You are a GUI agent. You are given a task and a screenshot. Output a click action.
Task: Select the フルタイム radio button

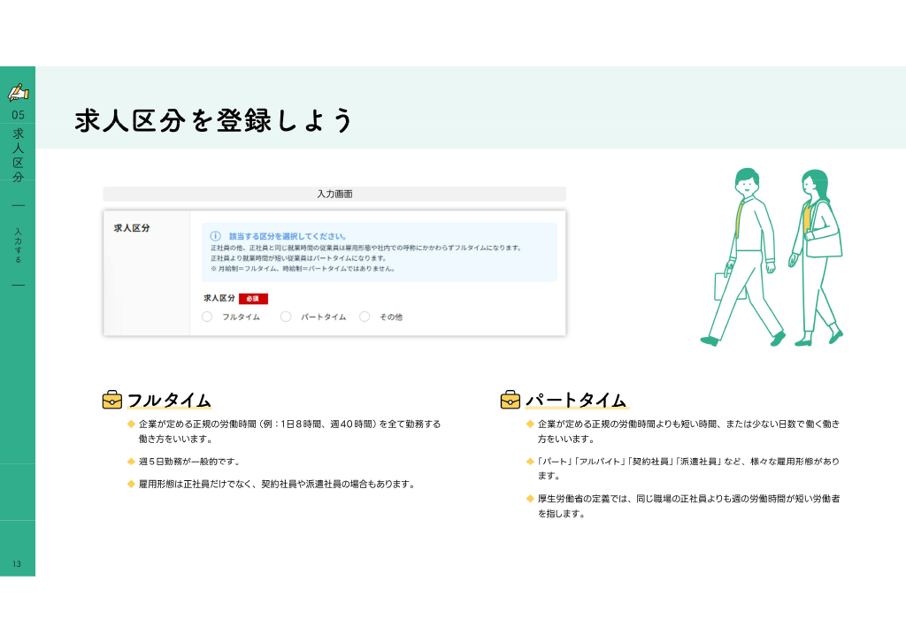(207, 317)
